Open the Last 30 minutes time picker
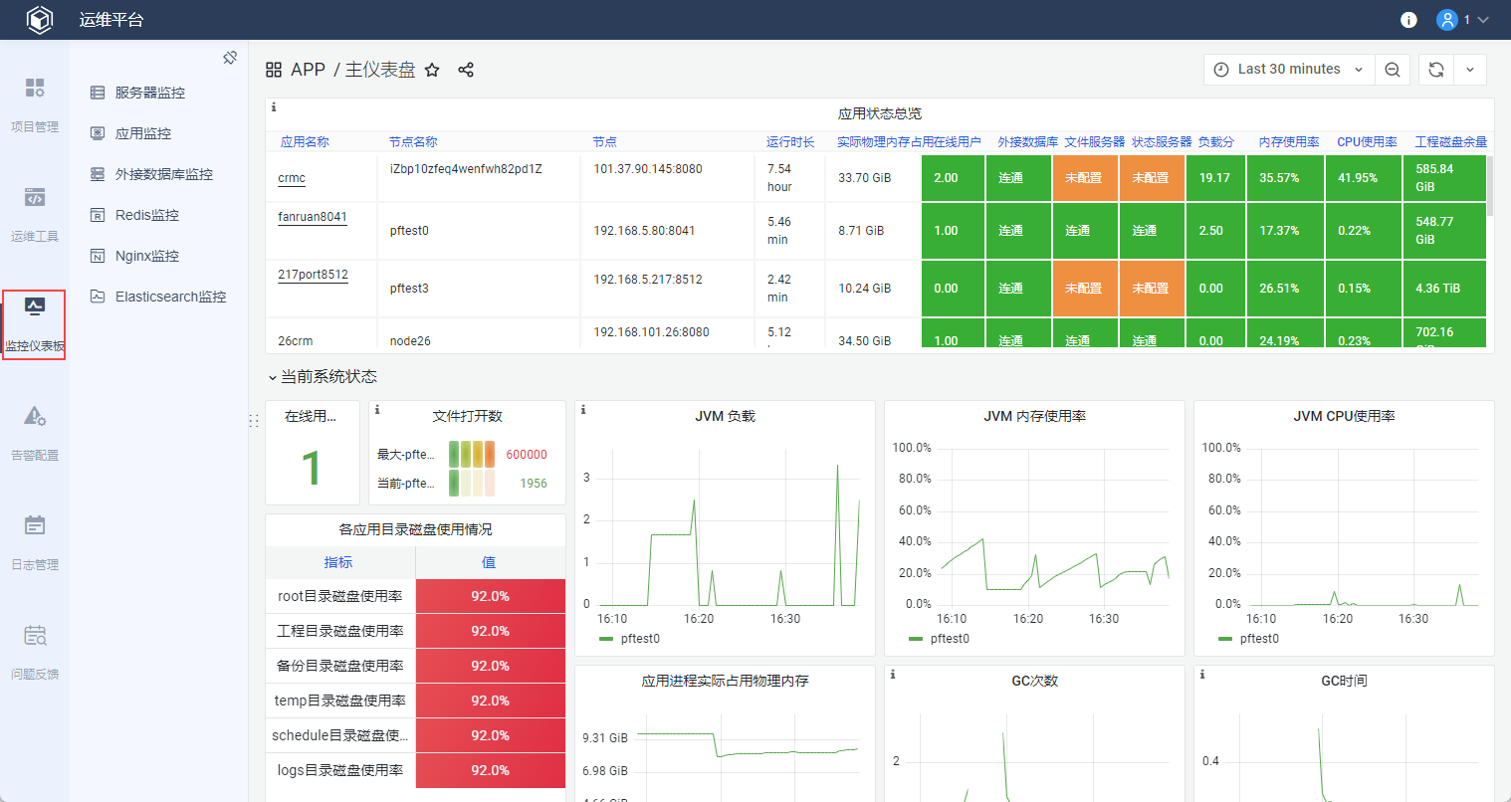 pos(1289,70)
